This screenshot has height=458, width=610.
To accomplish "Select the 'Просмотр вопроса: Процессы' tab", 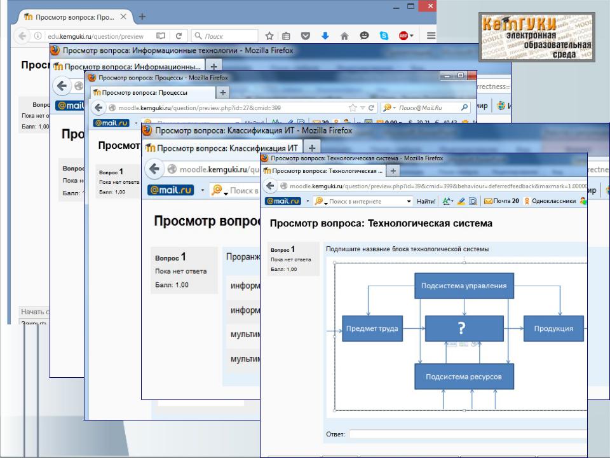I will (x=153, y=93).
